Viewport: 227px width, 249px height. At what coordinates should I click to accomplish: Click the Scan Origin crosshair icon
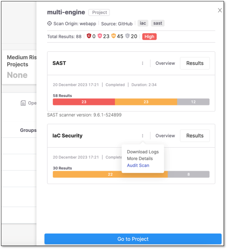pos(50,23)
